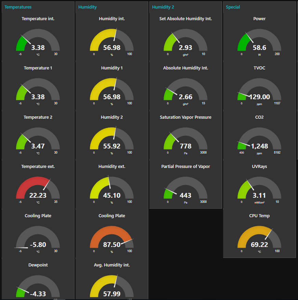
Task: Click the 8192 maximum on CO2 gauge
Action: [277, 153]
